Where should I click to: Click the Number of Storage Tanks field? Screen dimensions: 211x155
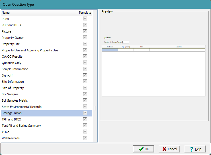click(x=126, y=42)
